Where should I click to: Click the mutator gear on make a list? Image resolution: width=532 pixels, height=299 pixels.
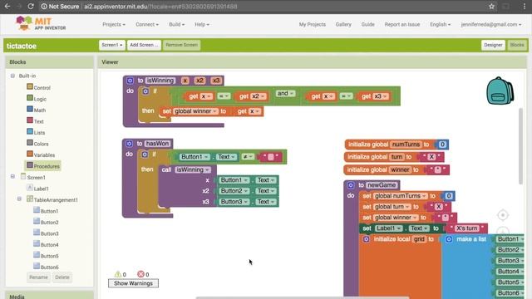coord(449,239)
